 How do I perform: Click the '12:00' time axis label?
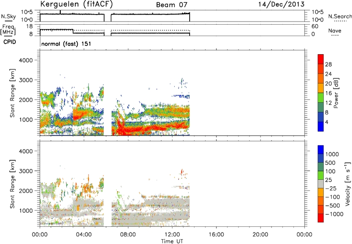tap(172, 235)
